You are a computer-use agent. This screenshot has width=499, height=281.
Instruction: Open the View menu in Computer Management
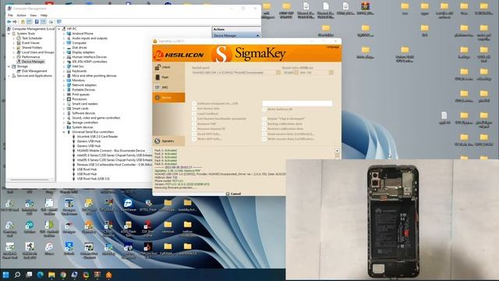pos(33,16)
